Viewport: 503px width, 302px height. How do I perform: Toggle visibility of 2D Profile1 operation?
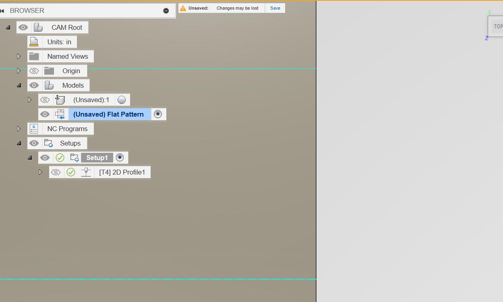tap(56, 172)
